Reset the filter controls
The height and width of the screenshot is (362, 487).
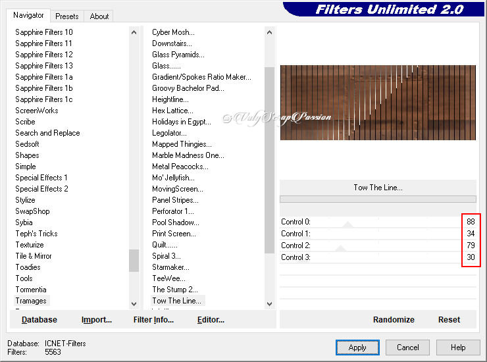pos(449,320)
